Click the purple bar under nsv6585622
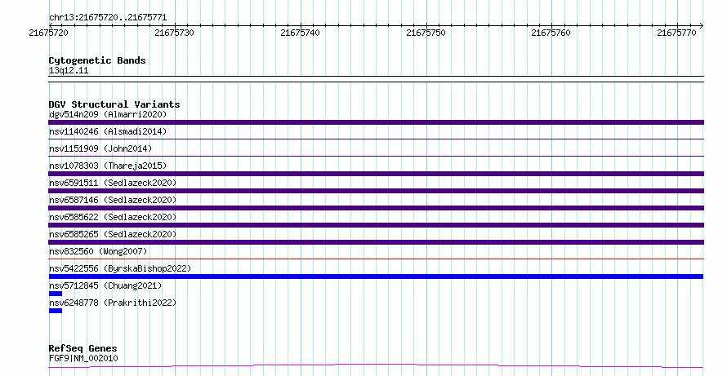Screen dimensions: 727x376 376,225
